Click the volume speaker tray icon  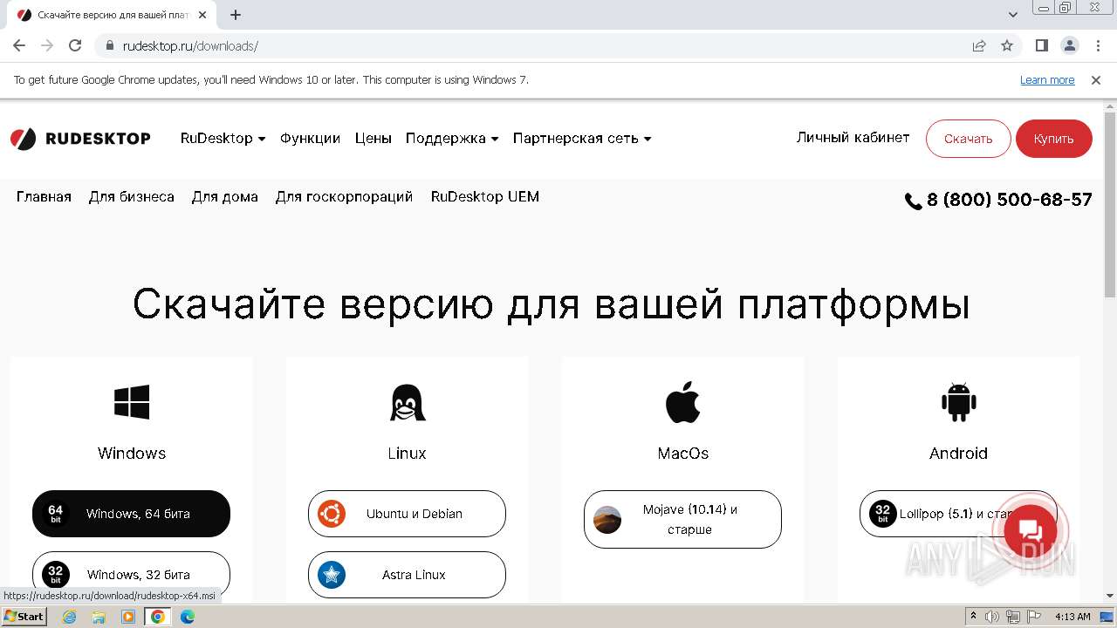992,617
